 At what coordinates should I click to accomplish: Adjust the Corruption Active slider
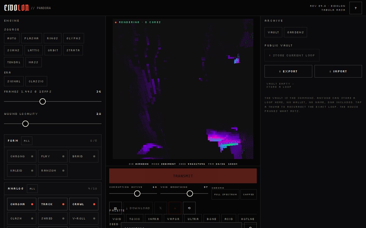click(x=133, y=194)
